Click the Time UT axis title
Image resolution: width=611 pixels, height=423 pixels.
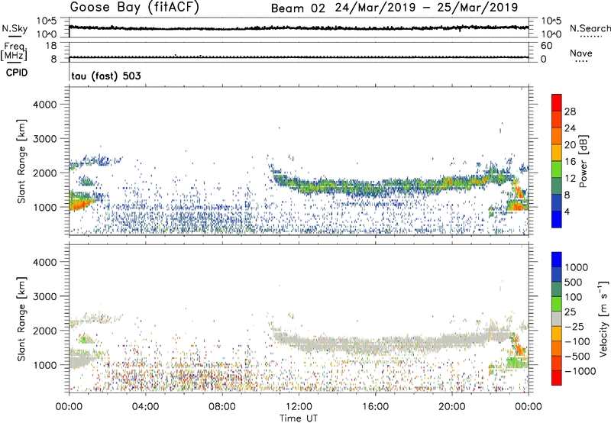point(299,418)
